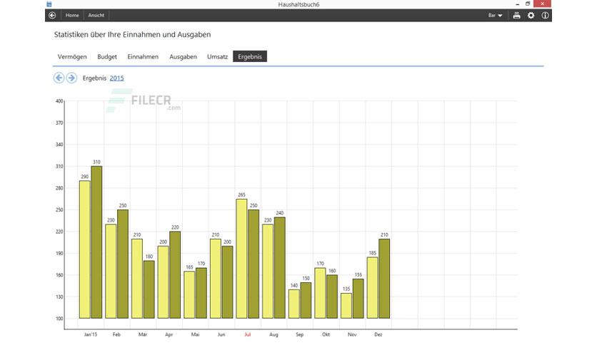The image size is (597, 345).
Task: Open settings gear icon
Action: pyautogui.click(x=531, y=15)
